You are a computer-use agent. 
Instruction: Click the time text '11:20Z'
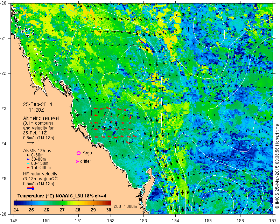pyautogui.click(x=36, y=110)
